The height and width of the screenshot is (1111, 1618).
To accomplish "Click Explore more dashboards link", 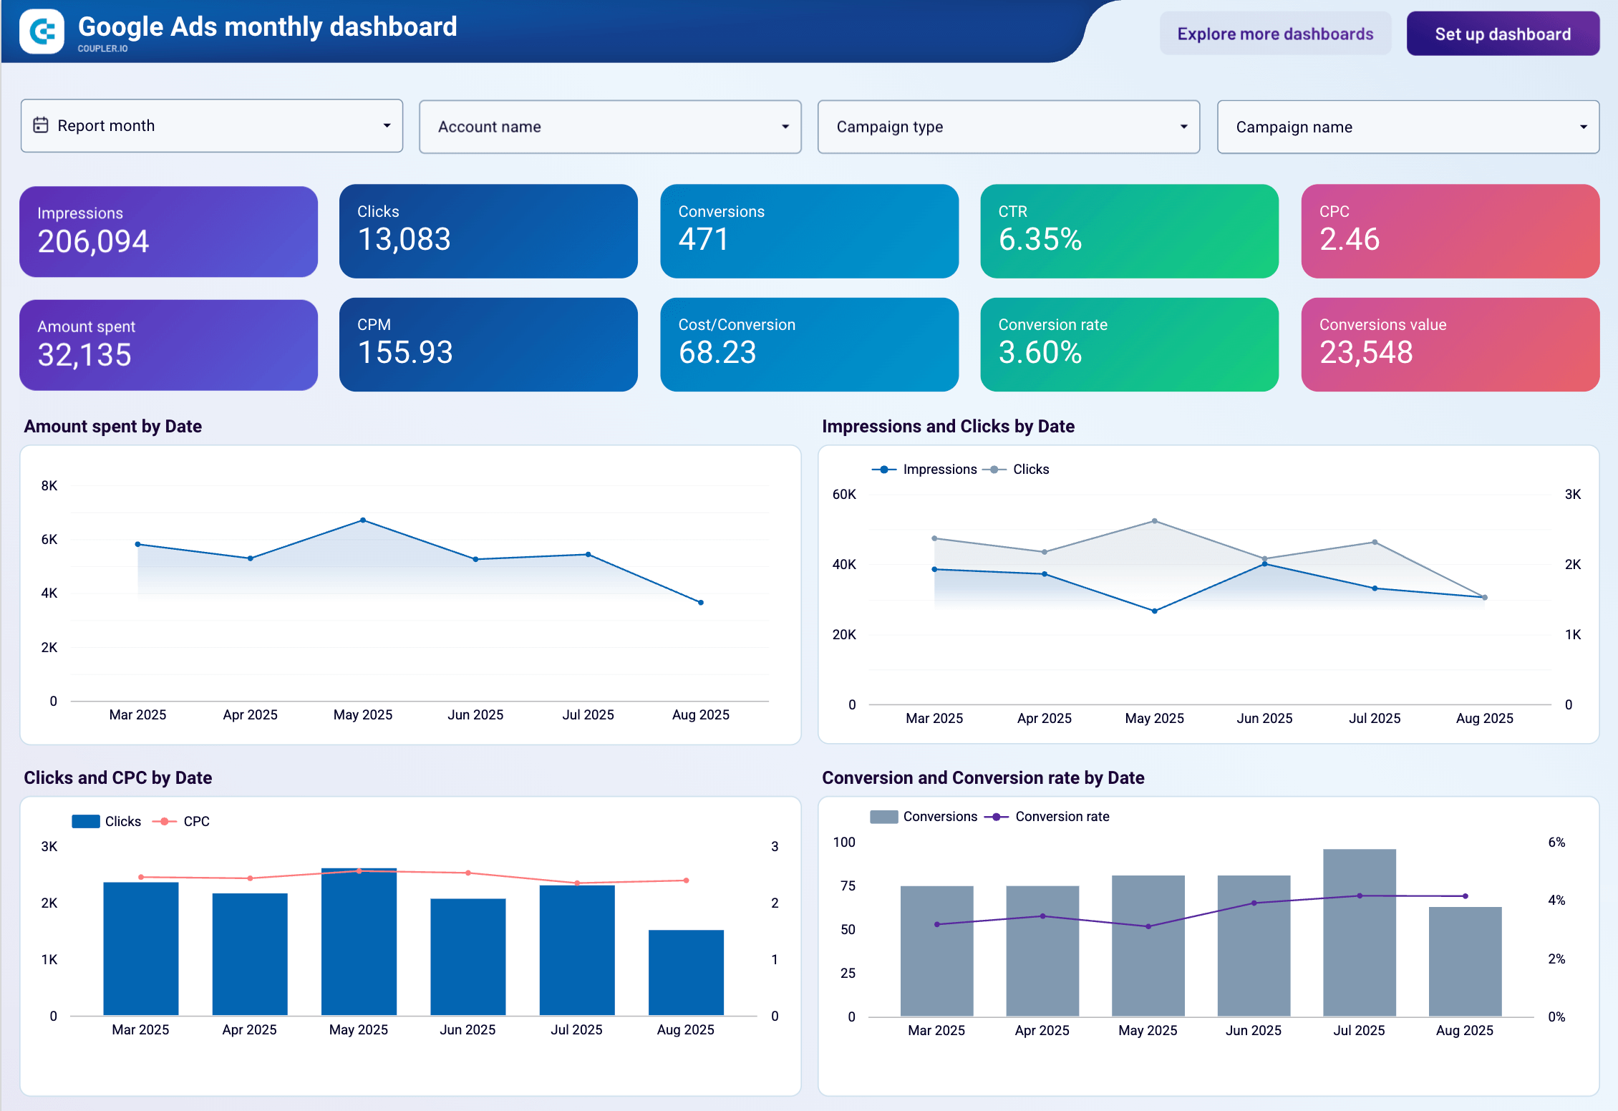I will click(1274, 34).
